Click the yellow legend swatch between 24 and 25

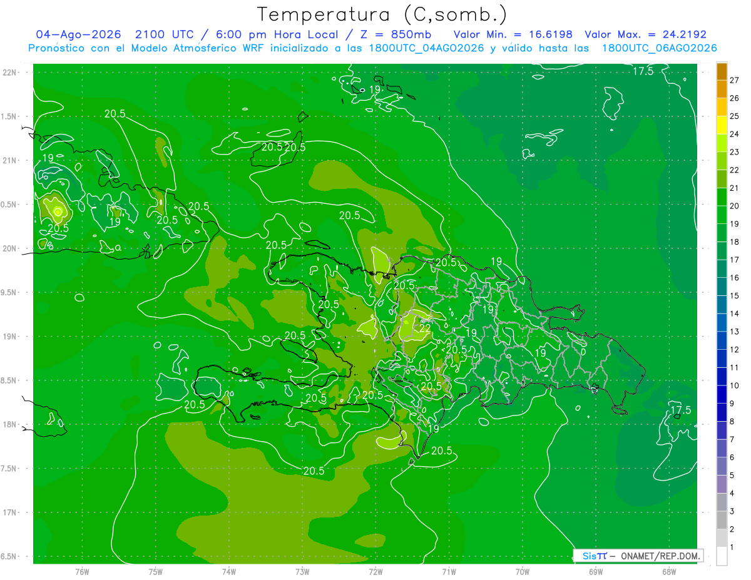point(722,125)
